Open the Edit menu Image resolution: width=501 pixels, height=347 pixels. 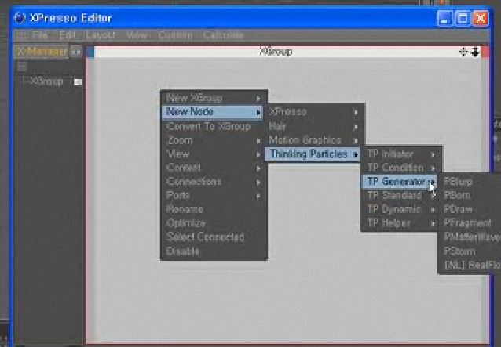click(x=68, y=34)
